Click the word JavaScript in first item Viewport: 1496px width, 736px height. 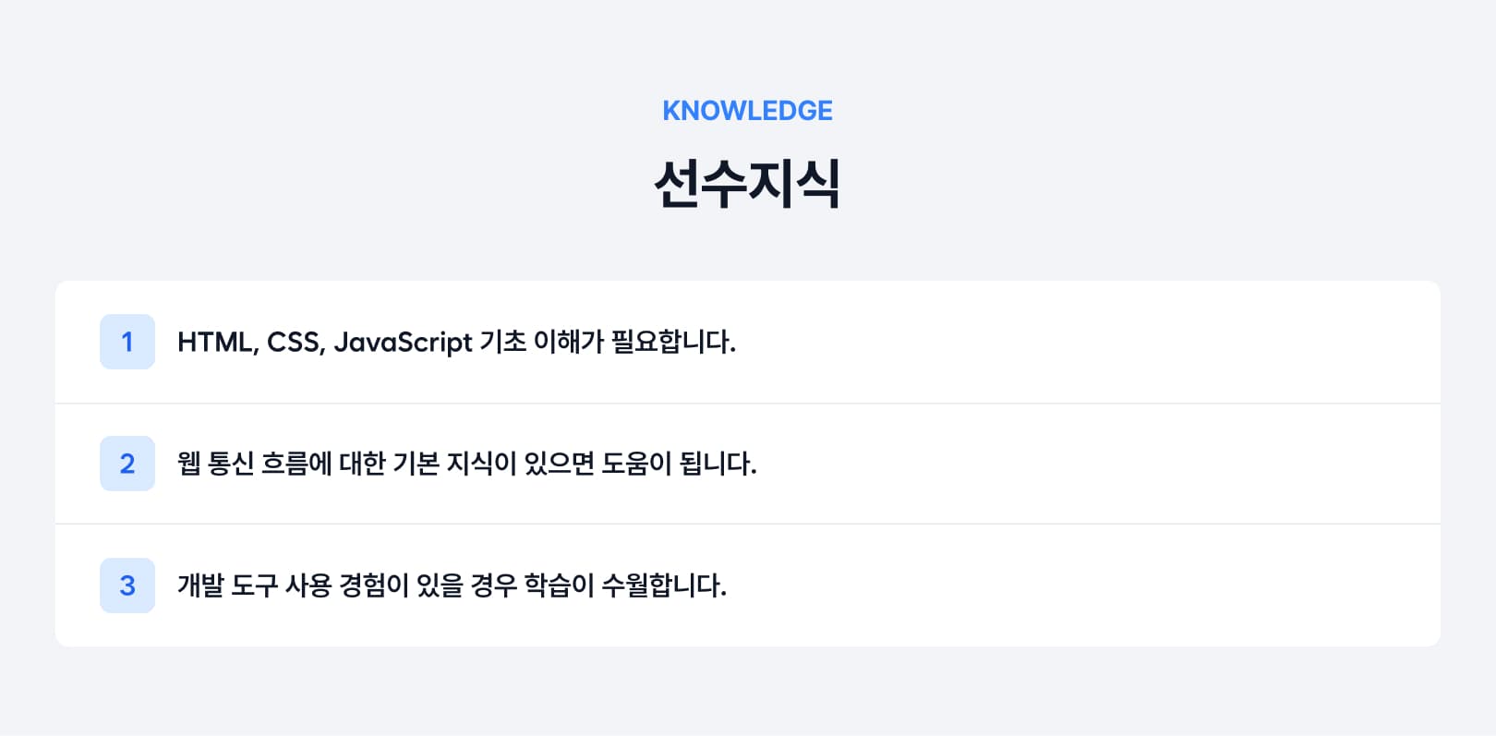click(x=404, y=343)
